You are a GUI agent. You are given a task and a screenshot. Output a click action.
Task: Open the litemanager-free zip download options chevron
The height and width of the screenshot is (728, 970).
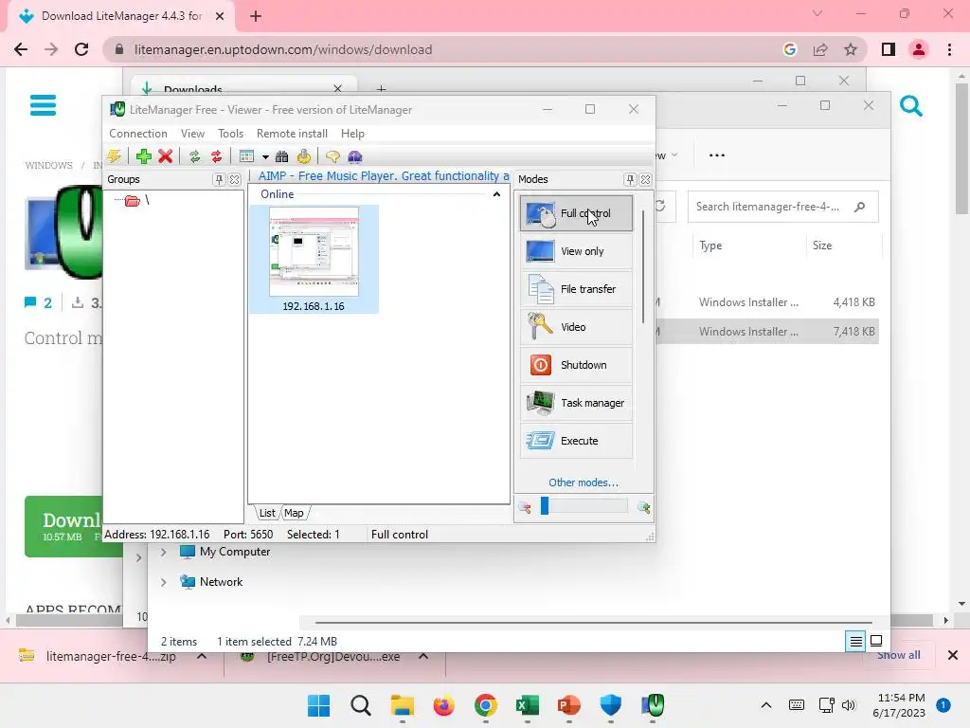click(202, 656)
